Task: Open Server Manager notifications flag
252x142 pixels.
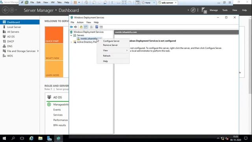Action: click(204, 10)
